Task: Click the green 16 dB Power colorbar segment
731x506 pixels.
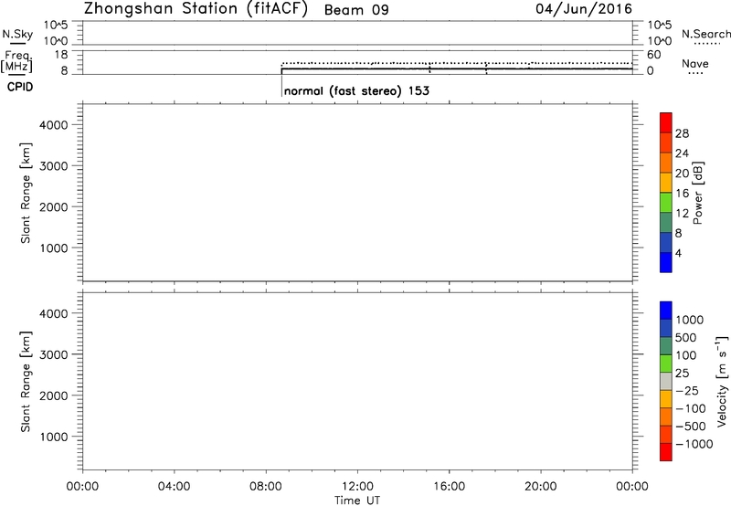Action: (x=666, y=203)
